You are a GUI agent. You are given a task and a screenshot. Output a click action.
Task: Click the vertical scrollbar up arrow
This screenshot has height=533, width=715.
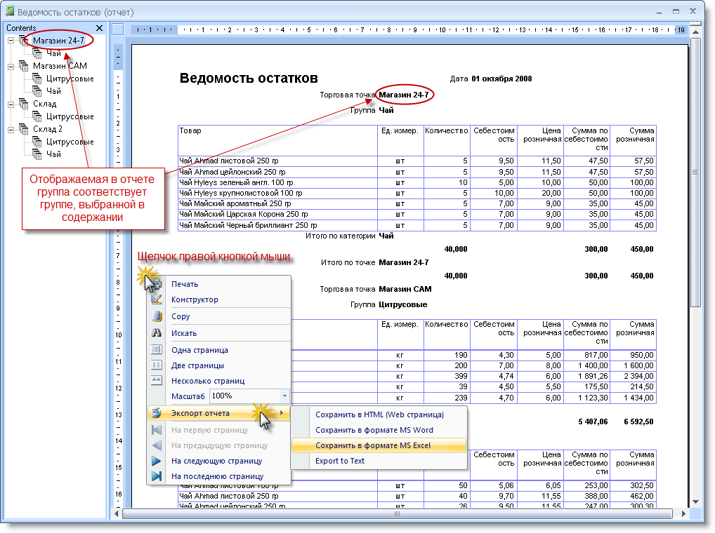(695, 32)
